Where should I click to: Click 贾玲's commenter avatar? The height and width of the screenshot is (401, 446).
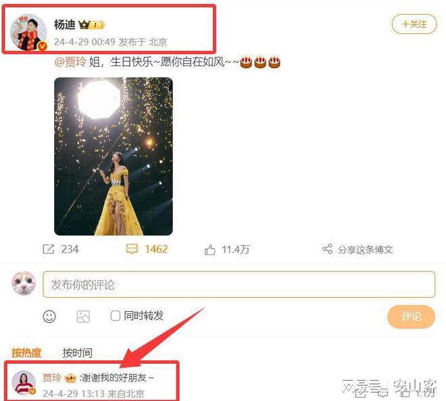(x=24, y=382)
